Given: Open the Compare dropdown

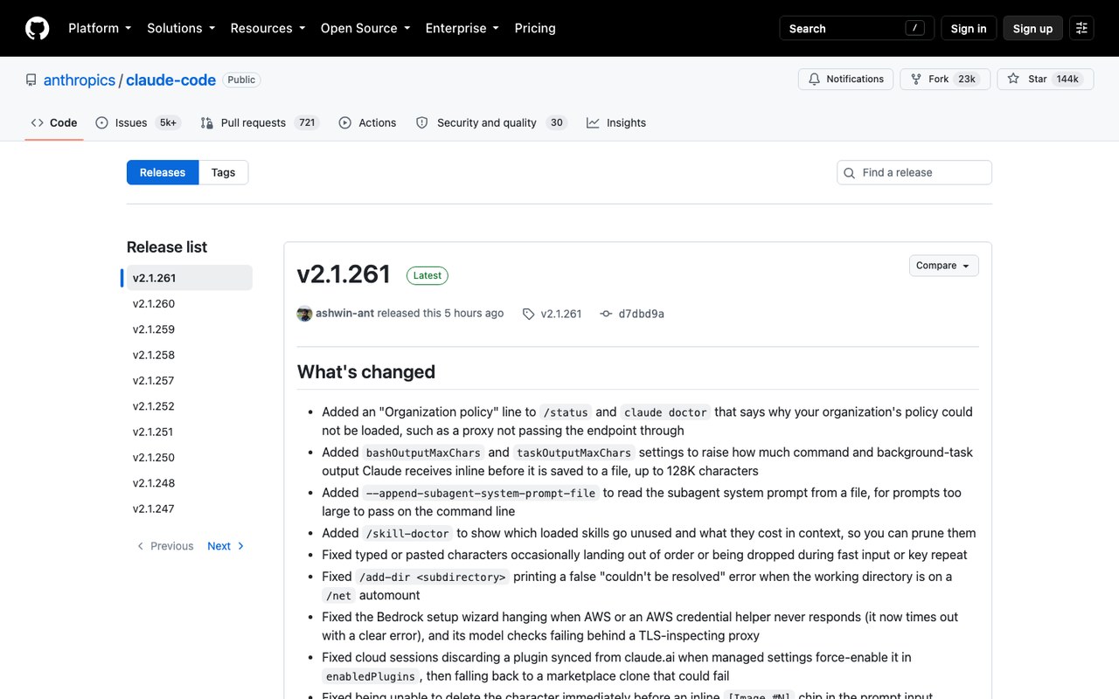Looking at the screenshot, I should 943,266.
